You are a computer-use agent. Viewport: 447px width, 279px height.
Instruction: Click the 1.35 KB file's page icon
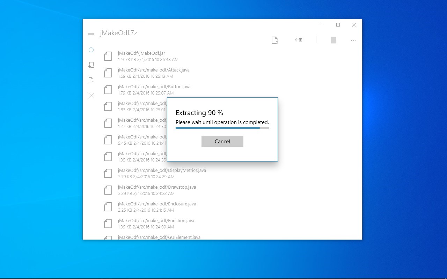pos(108,157)
